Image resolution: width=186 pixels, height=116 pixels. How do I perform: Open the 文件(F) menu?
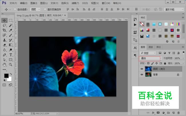13,3
